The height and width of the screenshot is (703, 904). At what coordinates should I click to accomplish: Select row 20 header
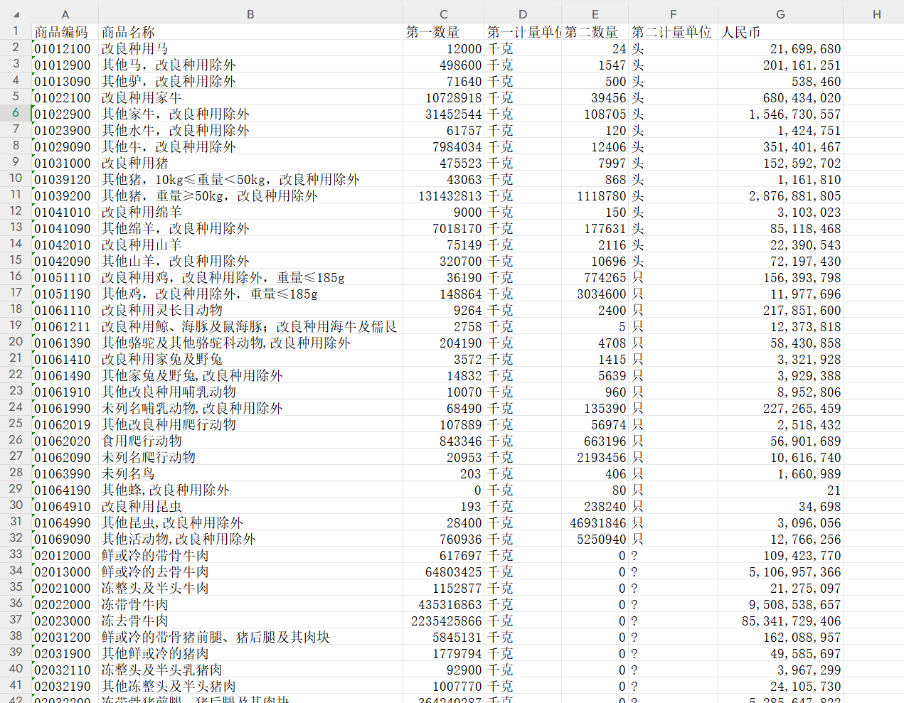pyautogui.click(x=16, y=342)
